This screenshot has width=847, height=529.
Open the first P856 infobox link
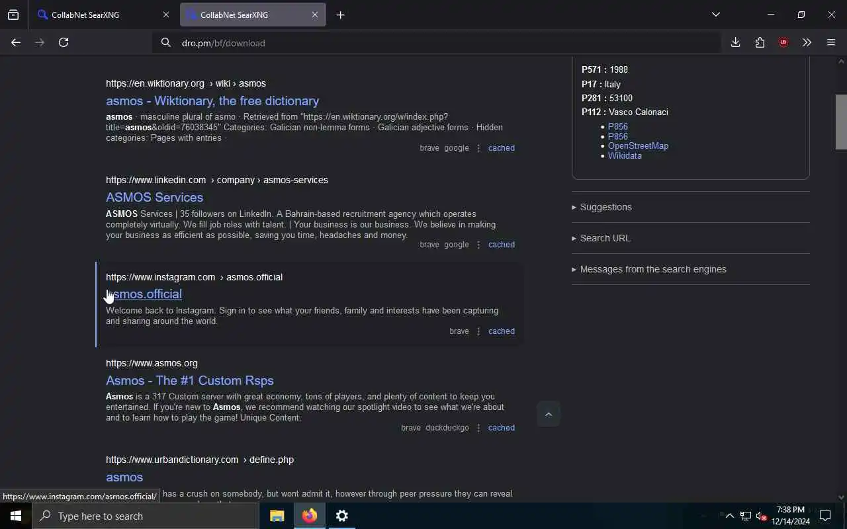(618, 126)
